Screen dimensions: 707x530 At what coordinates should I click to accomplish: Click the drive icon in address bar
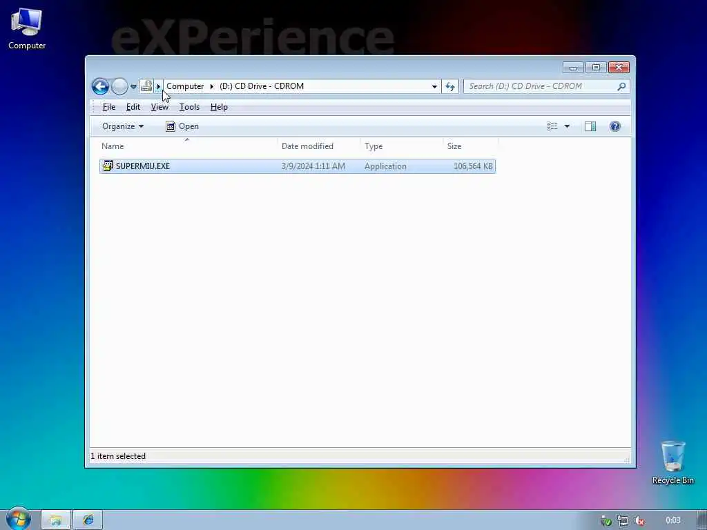[146, 86]
